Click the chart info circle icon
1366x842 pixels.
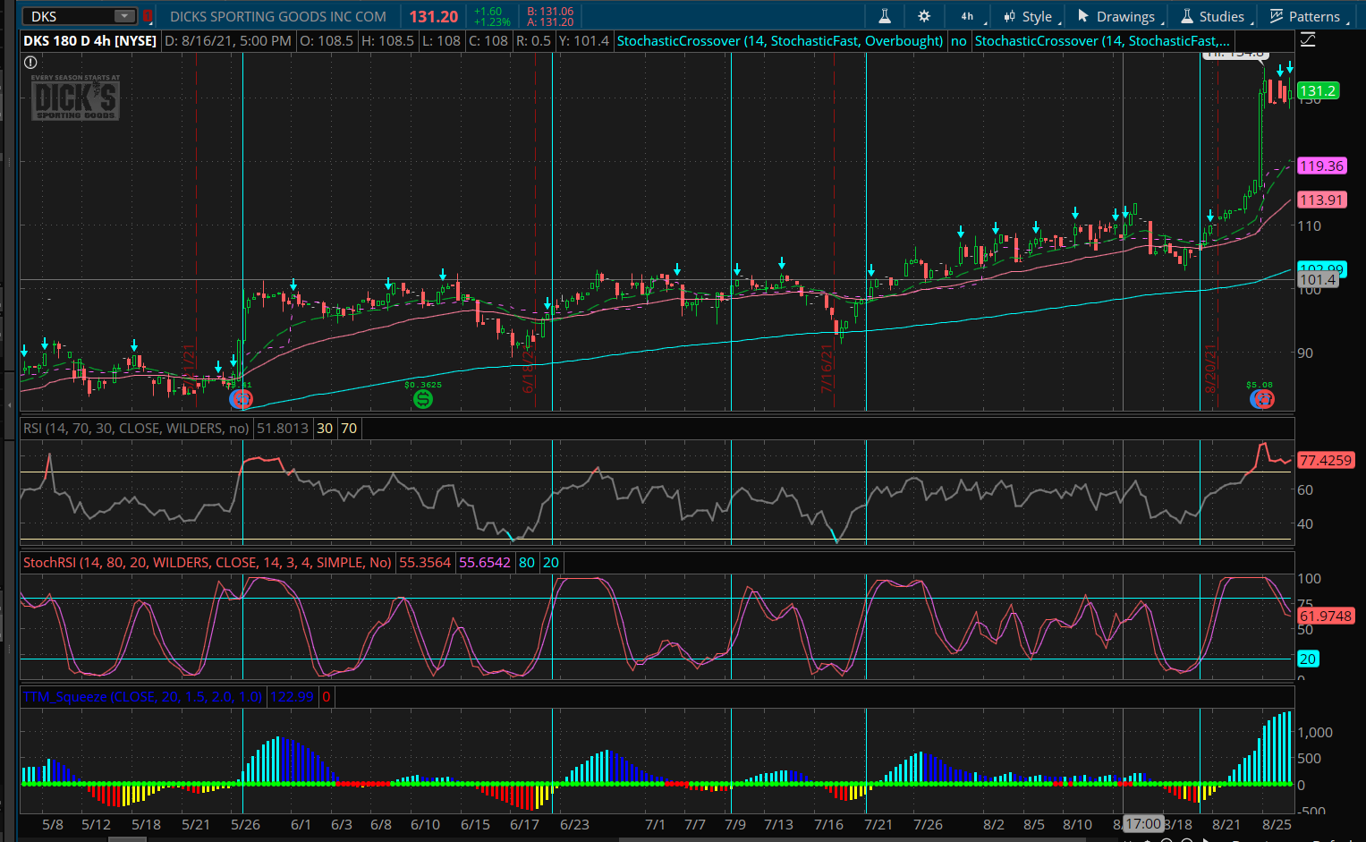pos(30,63)
